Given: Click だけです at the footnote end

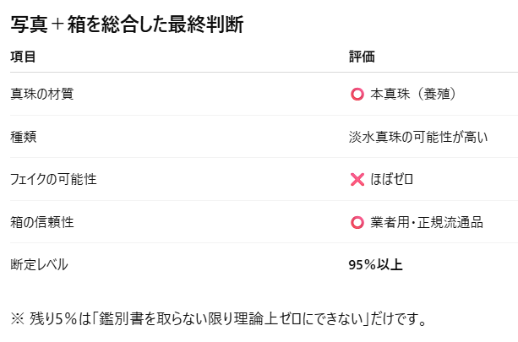Looking at the screenshot, I should pyautogui.click(x=396, y=319).
